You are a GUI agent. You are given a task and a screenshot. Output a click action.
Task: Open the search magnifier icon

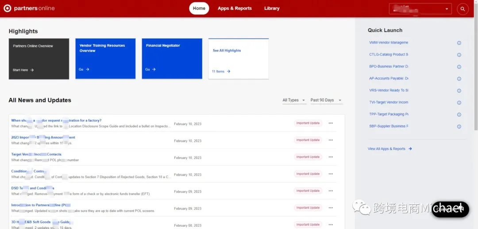pyautogui.click(x=463, y=9)
